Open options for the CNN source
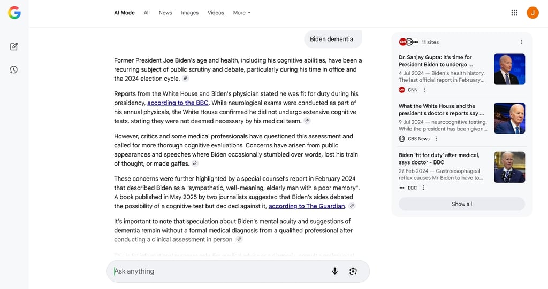The image size is (548, 289). [x=424, y=90]
